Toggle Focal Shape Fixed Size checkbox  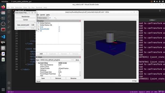click(59, 74)
